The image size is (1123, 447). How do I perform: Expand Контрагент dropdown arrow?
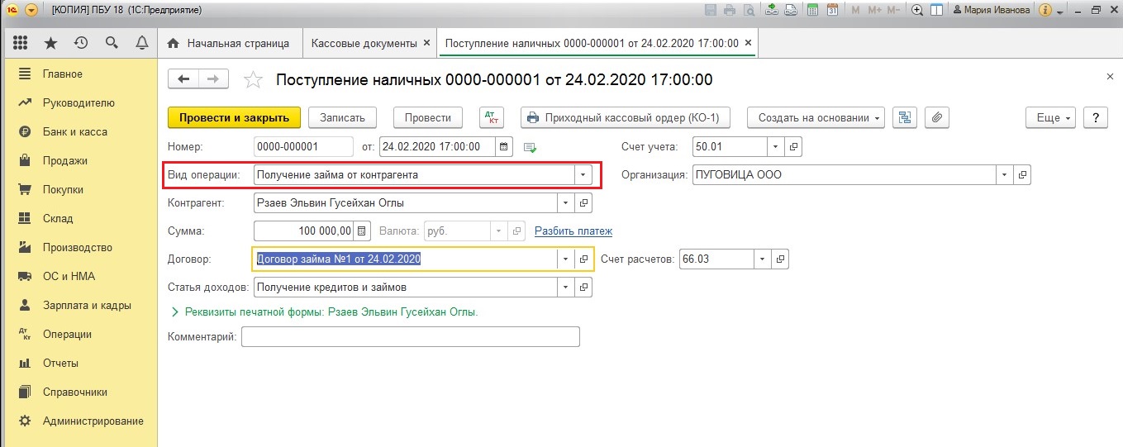pos(566,202)
